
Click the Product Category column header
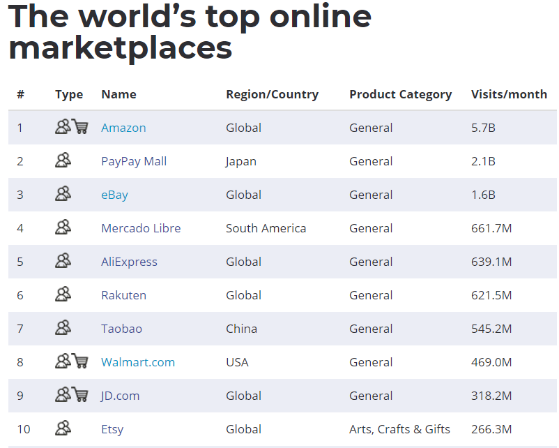400,95
